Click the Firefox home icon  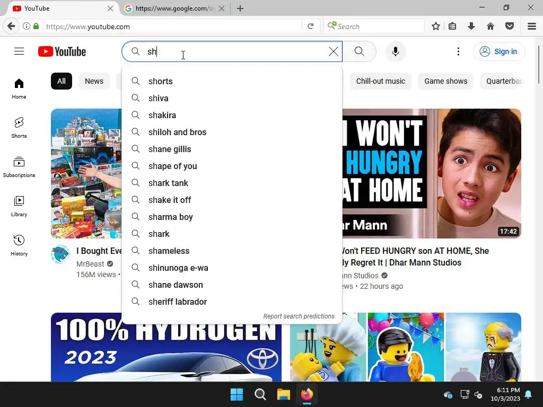[x=491, y=26]
